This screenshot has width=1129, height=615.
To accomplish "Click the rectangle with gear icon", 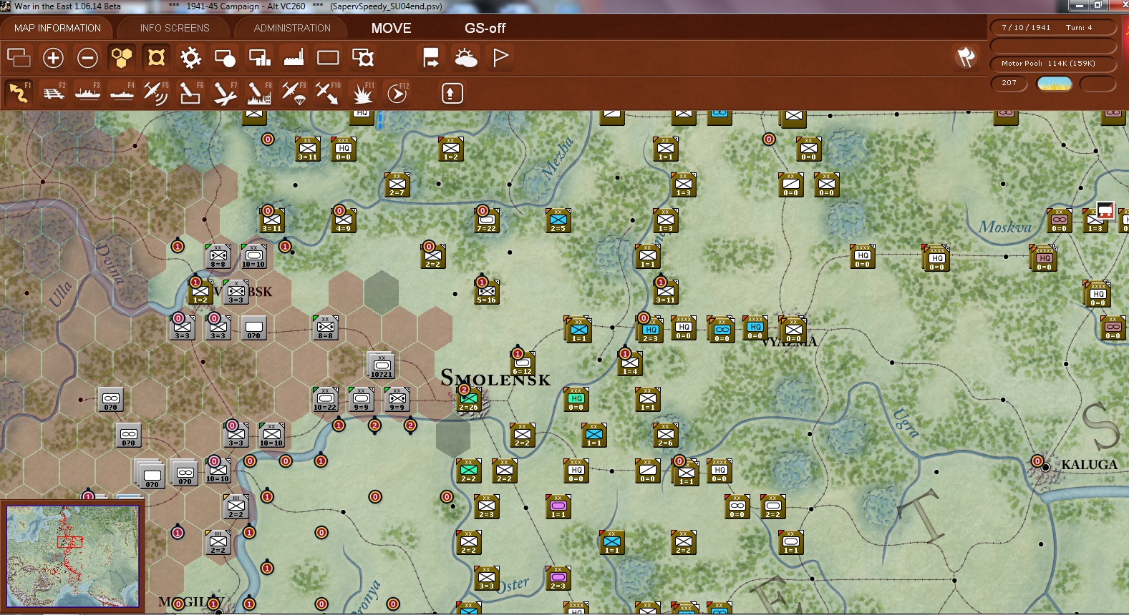I will [x=362, y=57].
